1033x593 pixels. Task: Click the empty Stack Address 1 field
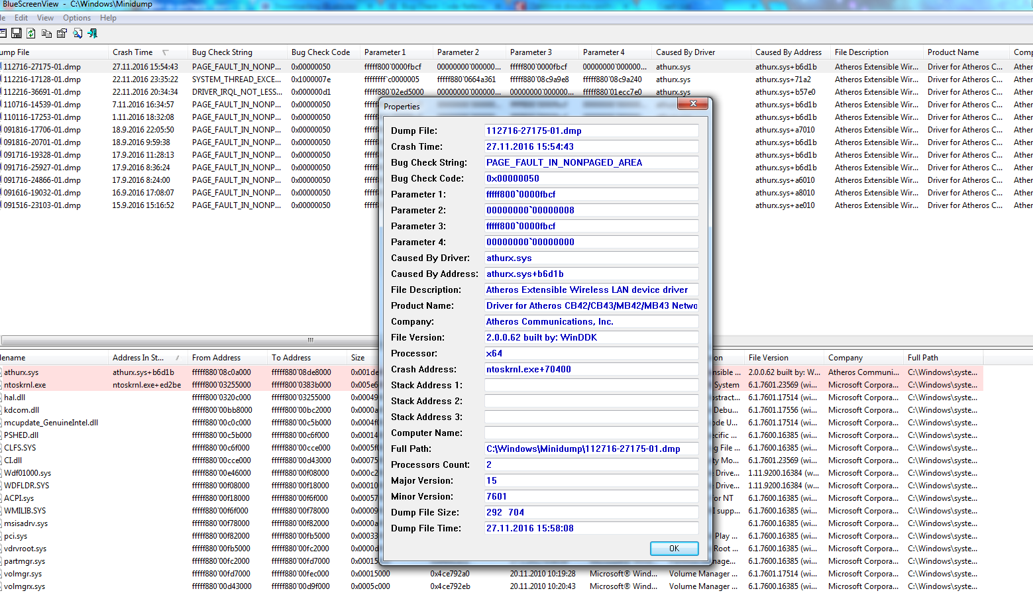(x=591, y=385)
